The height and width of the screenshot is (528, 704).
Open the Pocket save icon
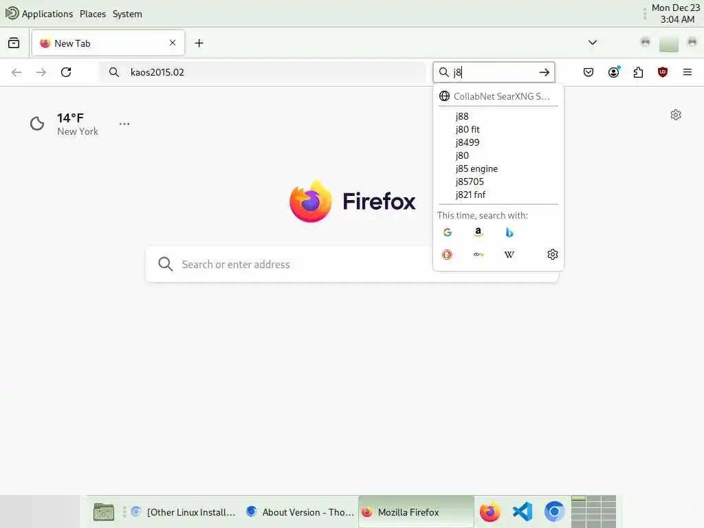point(588,72)
